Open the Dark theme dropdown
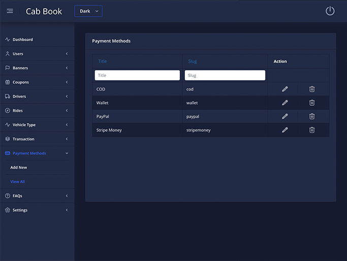347x261 pixels. pyautogui.click(x=88, y=11)
